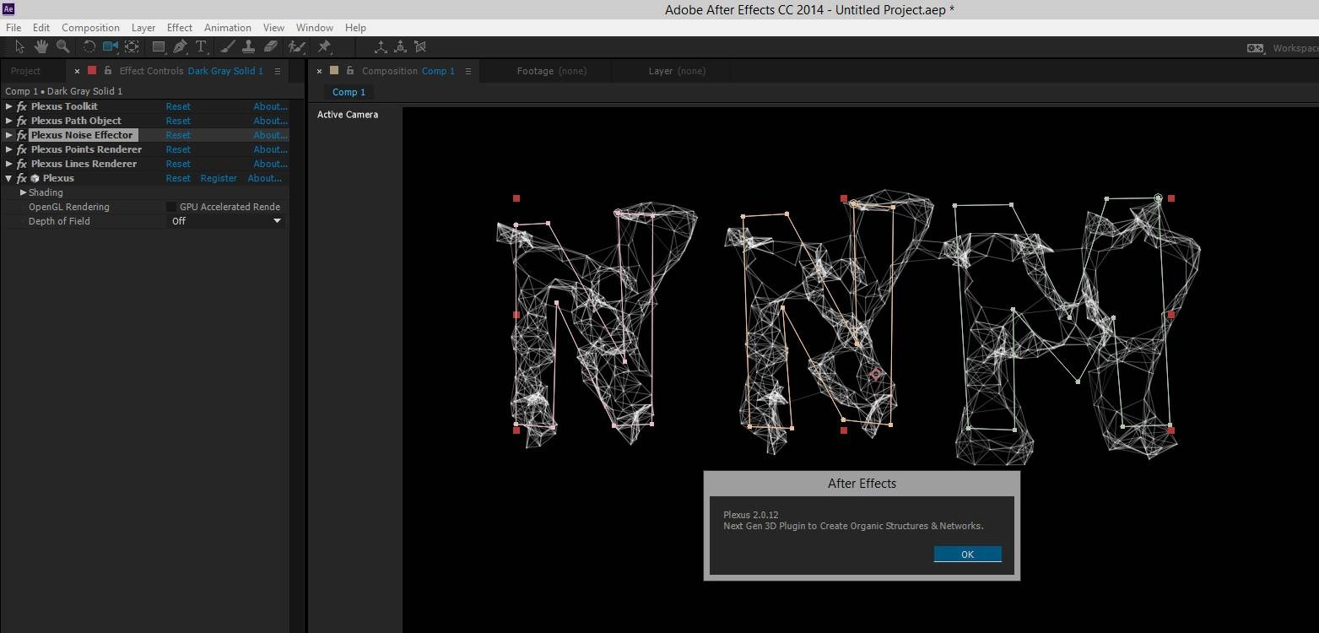Click Register link for Plexus

coord(219,178)
